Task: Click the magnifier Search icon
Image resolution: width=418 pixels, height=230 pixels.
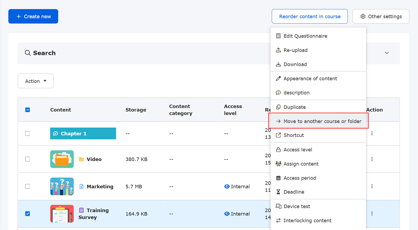Action: (x=28, y=53)
